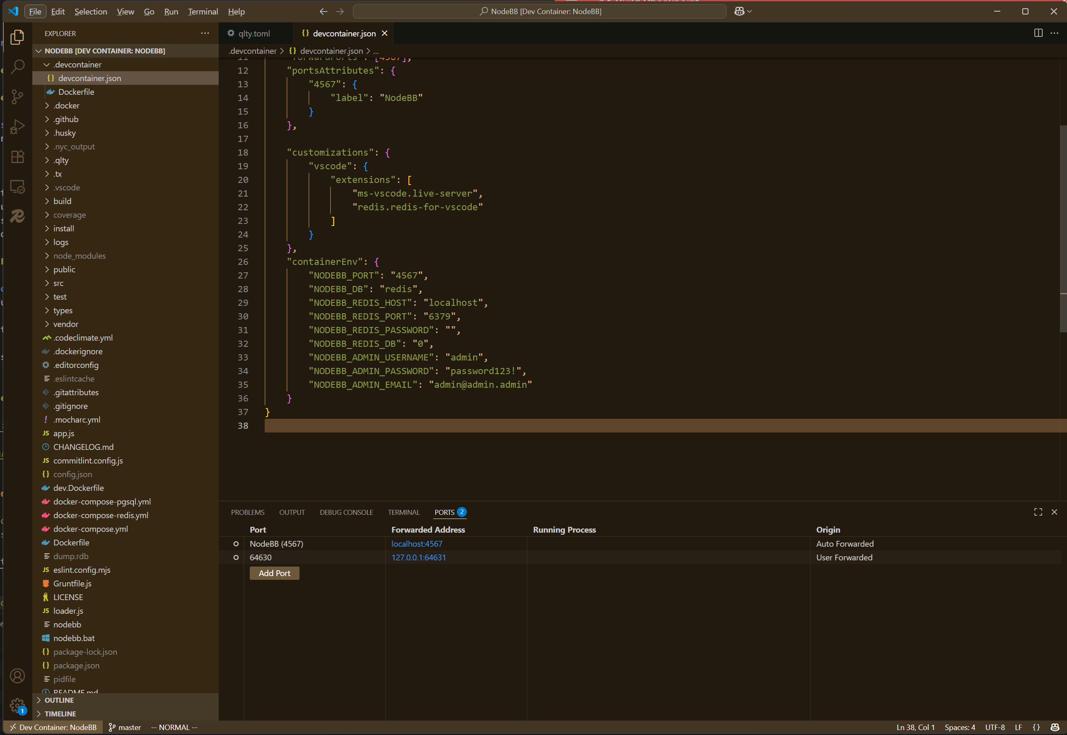Close the devcontainer.json editor tab
This screenshot has width=1067, height=735.
pyautogui.click(x=384, y=34)
